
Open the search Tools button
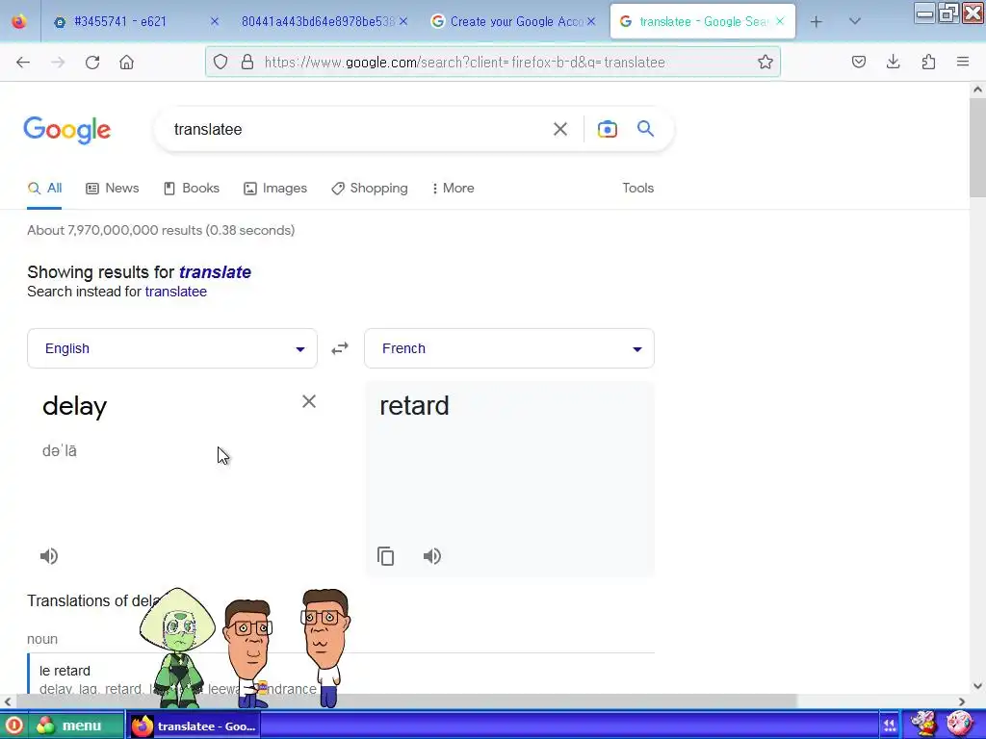(x=637, y=188)
